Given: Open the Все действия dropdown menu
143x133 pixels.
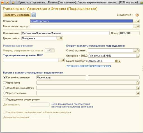Looking at the screenshot, I should (x=125, y=15).
